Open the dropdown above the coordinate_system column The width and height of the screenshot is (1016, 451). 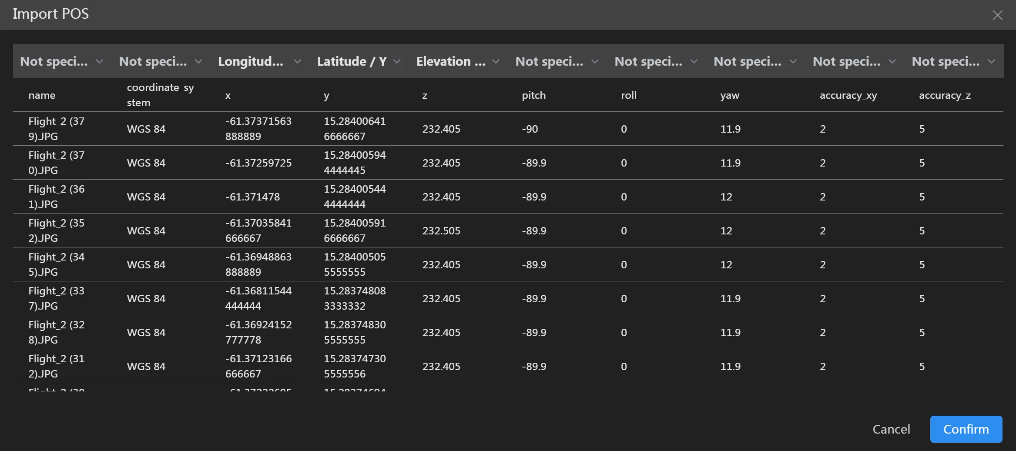161,61
